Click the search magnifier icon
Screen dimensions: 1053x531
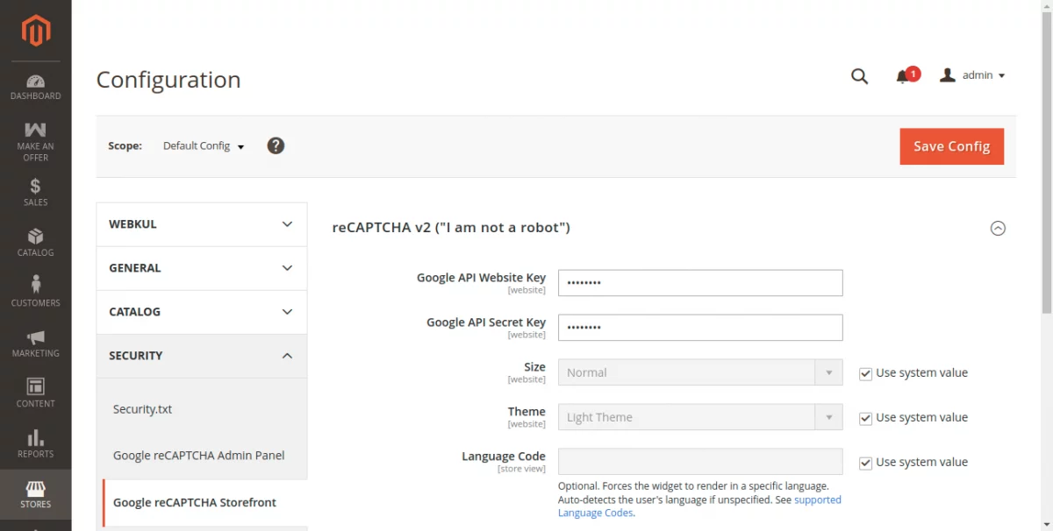coord(859,76)
